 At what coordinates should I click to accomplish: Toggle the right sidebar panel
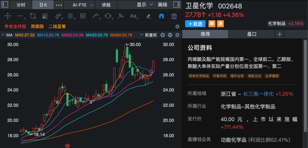click(177, 5)
